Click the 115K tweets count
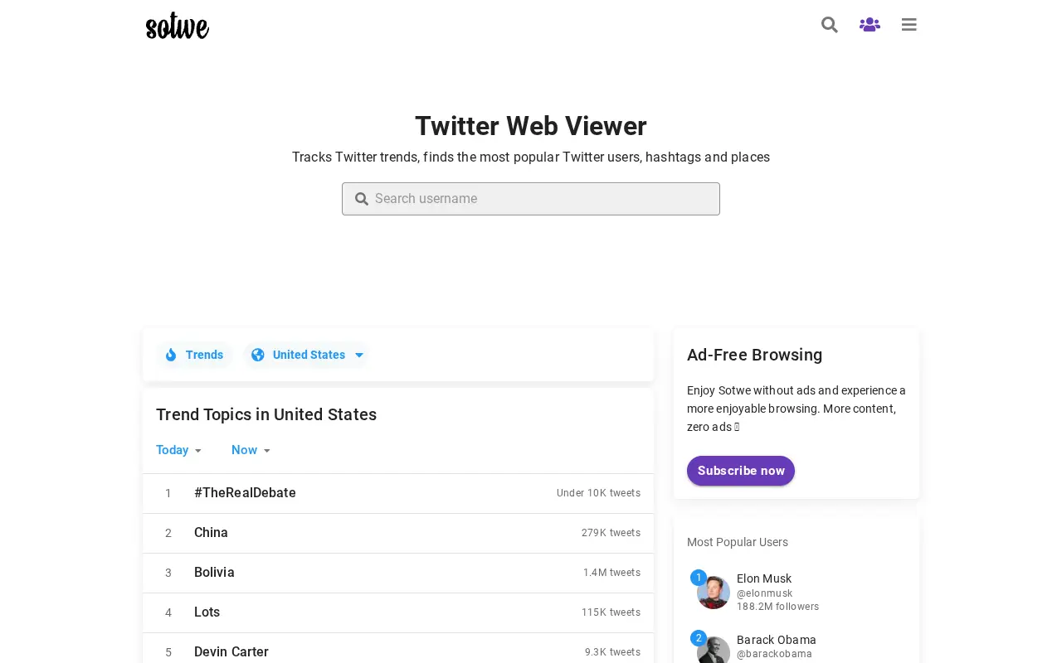The width and height of the screenshot is (1062, 663). (x=611, y=612)
